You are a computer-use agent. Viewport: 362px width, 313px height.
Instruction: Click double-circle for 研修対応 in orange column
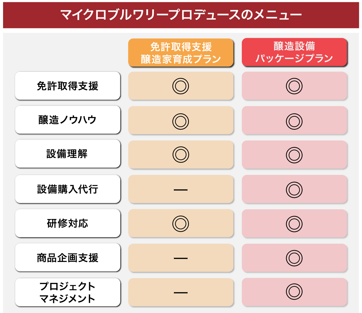[x=180, y=224]
